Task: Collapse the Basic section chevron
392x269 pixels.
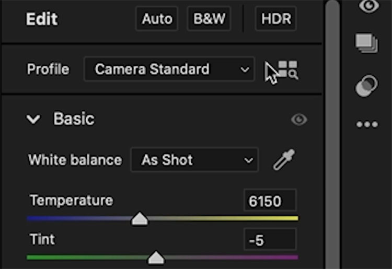Action: tap(33, 119)
